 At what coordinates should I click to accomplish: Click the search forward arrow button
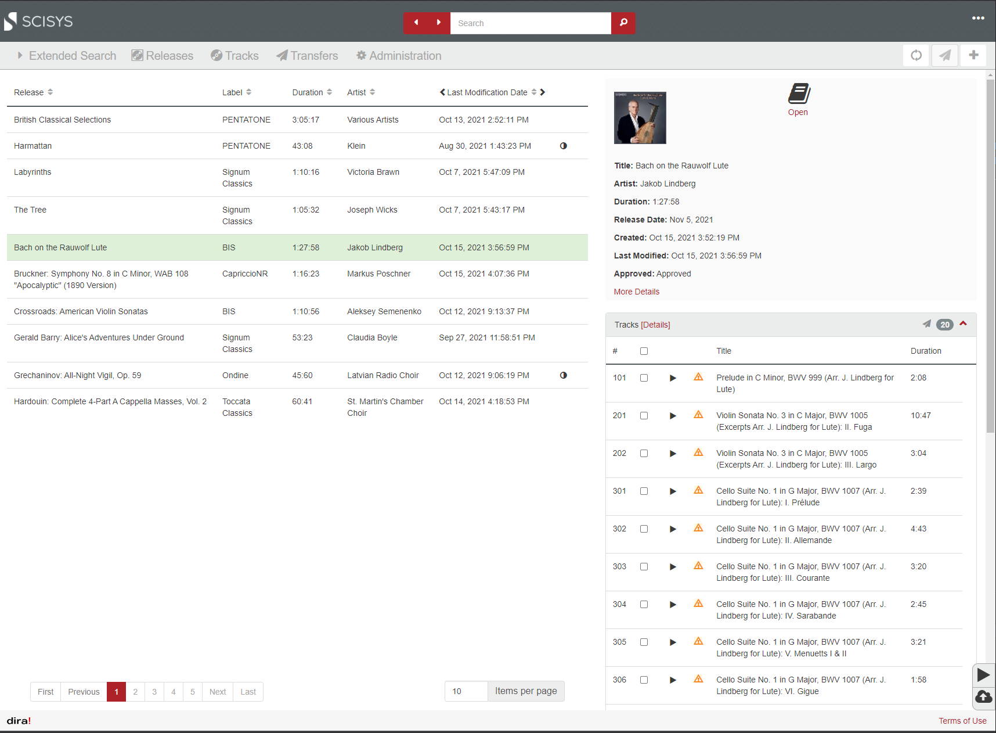click(x=439, y=23)
